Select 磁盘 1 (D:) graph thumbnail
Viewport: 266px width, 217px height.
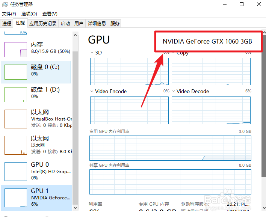click(x=16, y=95)
